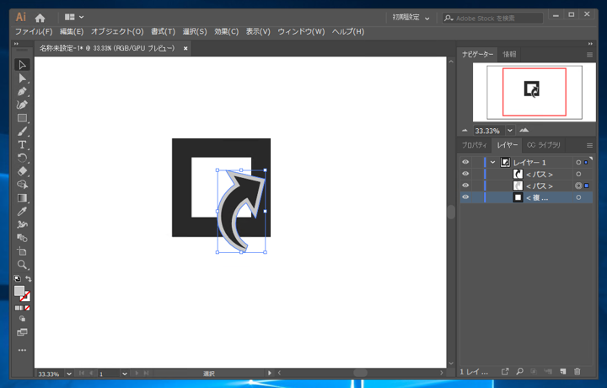Collapse the レイヤー 1 layer tree
The image size is (607, 388).
[493, 162]
